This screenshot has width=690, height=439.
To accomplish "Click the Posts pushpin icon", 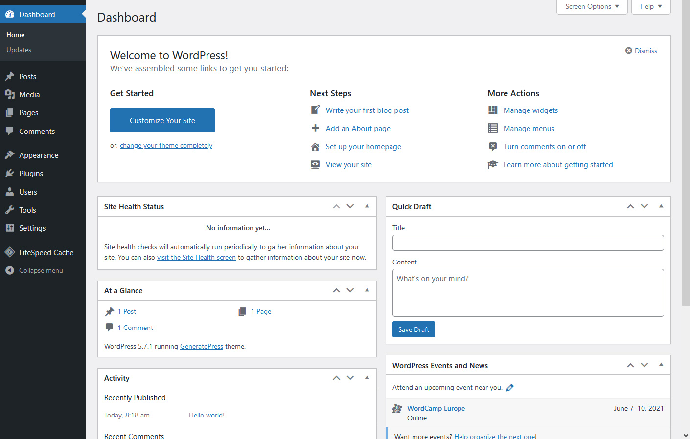I will [10, 77].
